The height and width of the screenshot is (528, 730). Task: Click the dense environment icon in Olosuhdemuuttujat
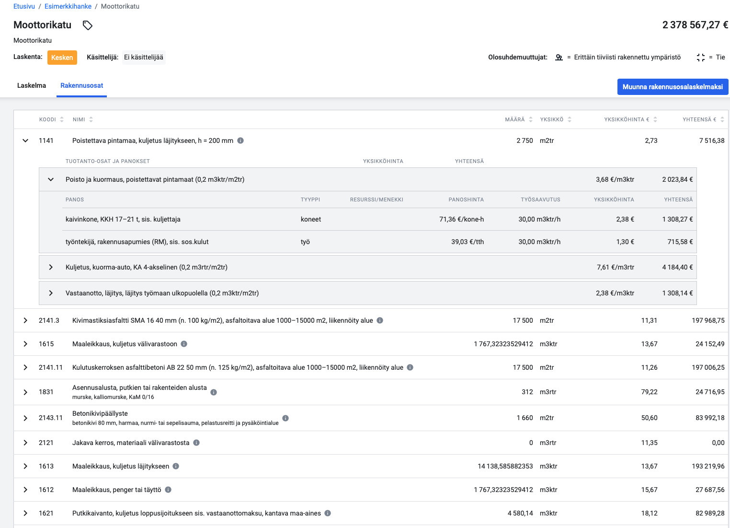coord(559,58)
